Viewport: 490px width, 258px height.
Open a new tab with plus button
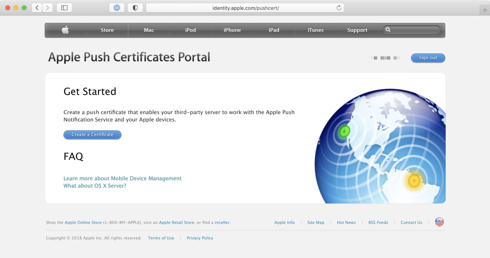pos(485,10)
